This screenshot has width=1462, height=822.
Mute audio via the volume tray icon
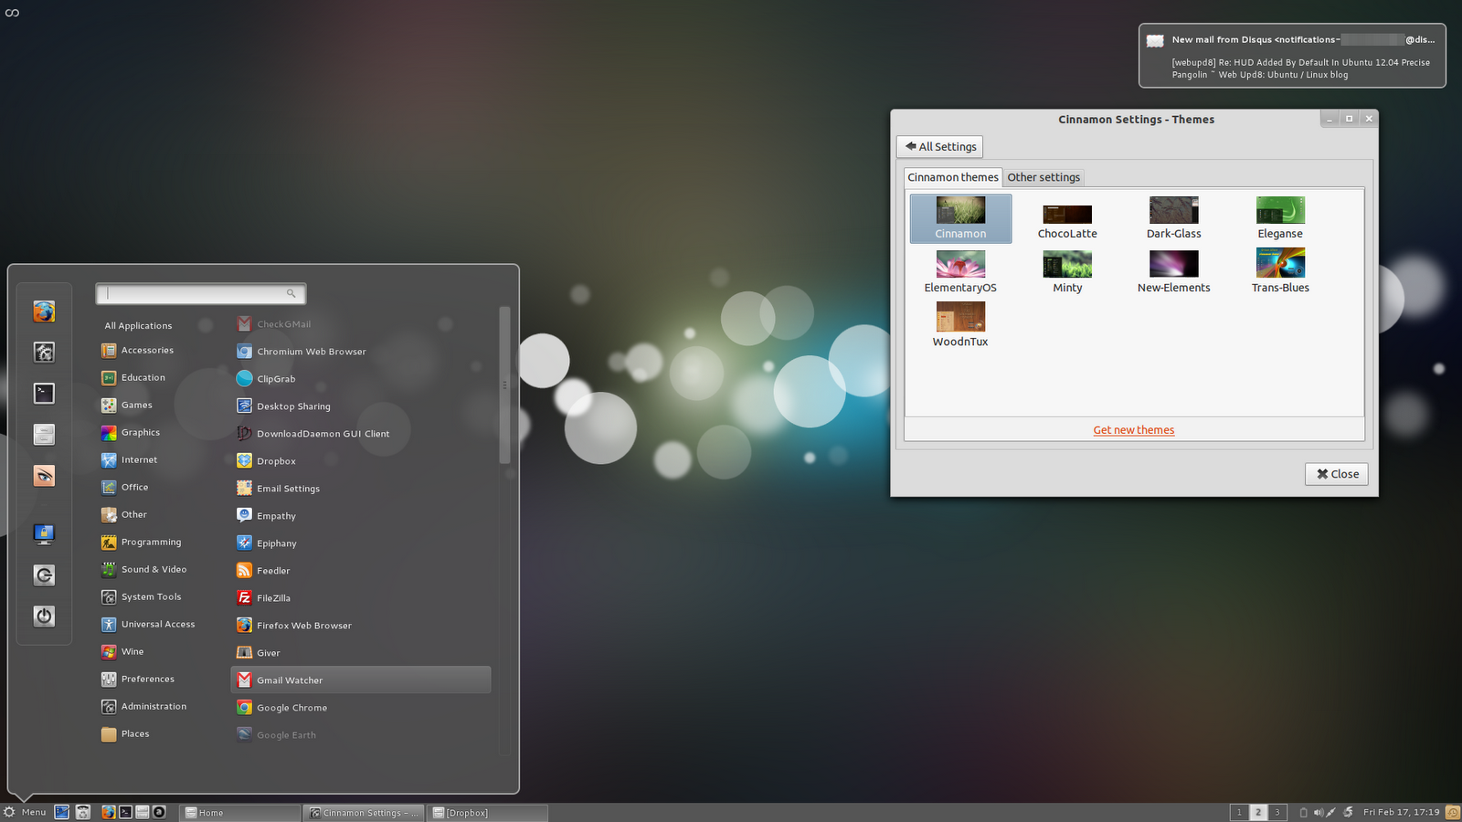1319,812
